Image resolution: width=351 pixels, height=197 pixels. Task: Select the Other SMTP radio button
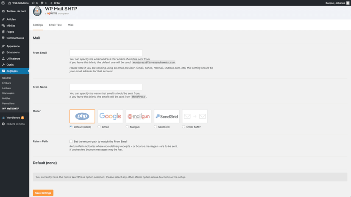[x=184, y=127]
